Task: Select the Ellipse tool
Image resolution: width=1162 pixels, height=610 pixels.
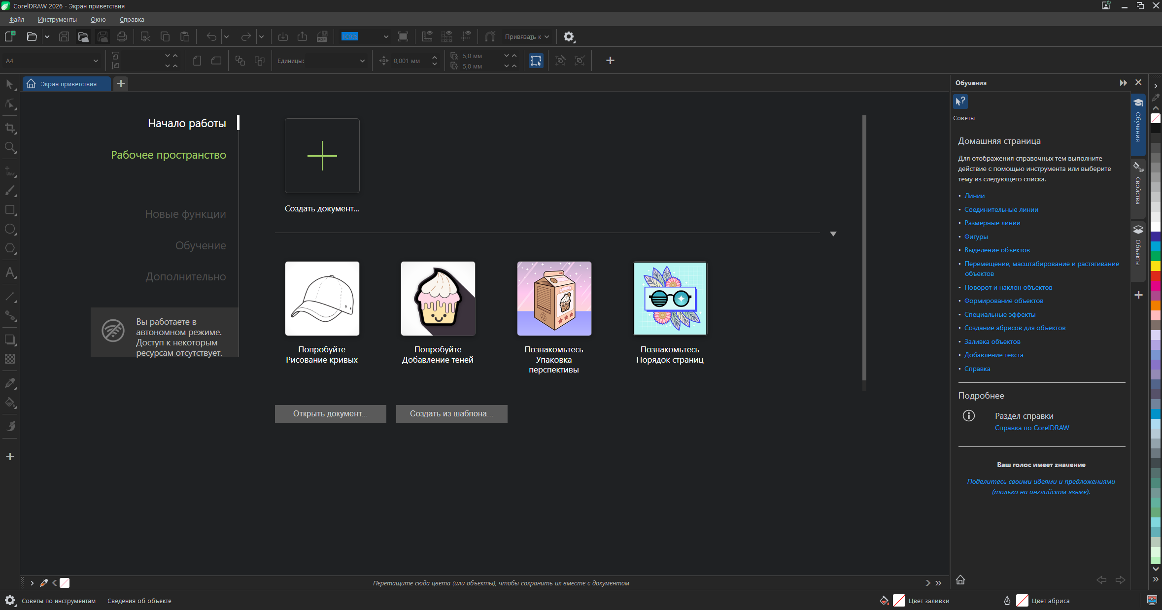Action: click(x=10, y=229)
